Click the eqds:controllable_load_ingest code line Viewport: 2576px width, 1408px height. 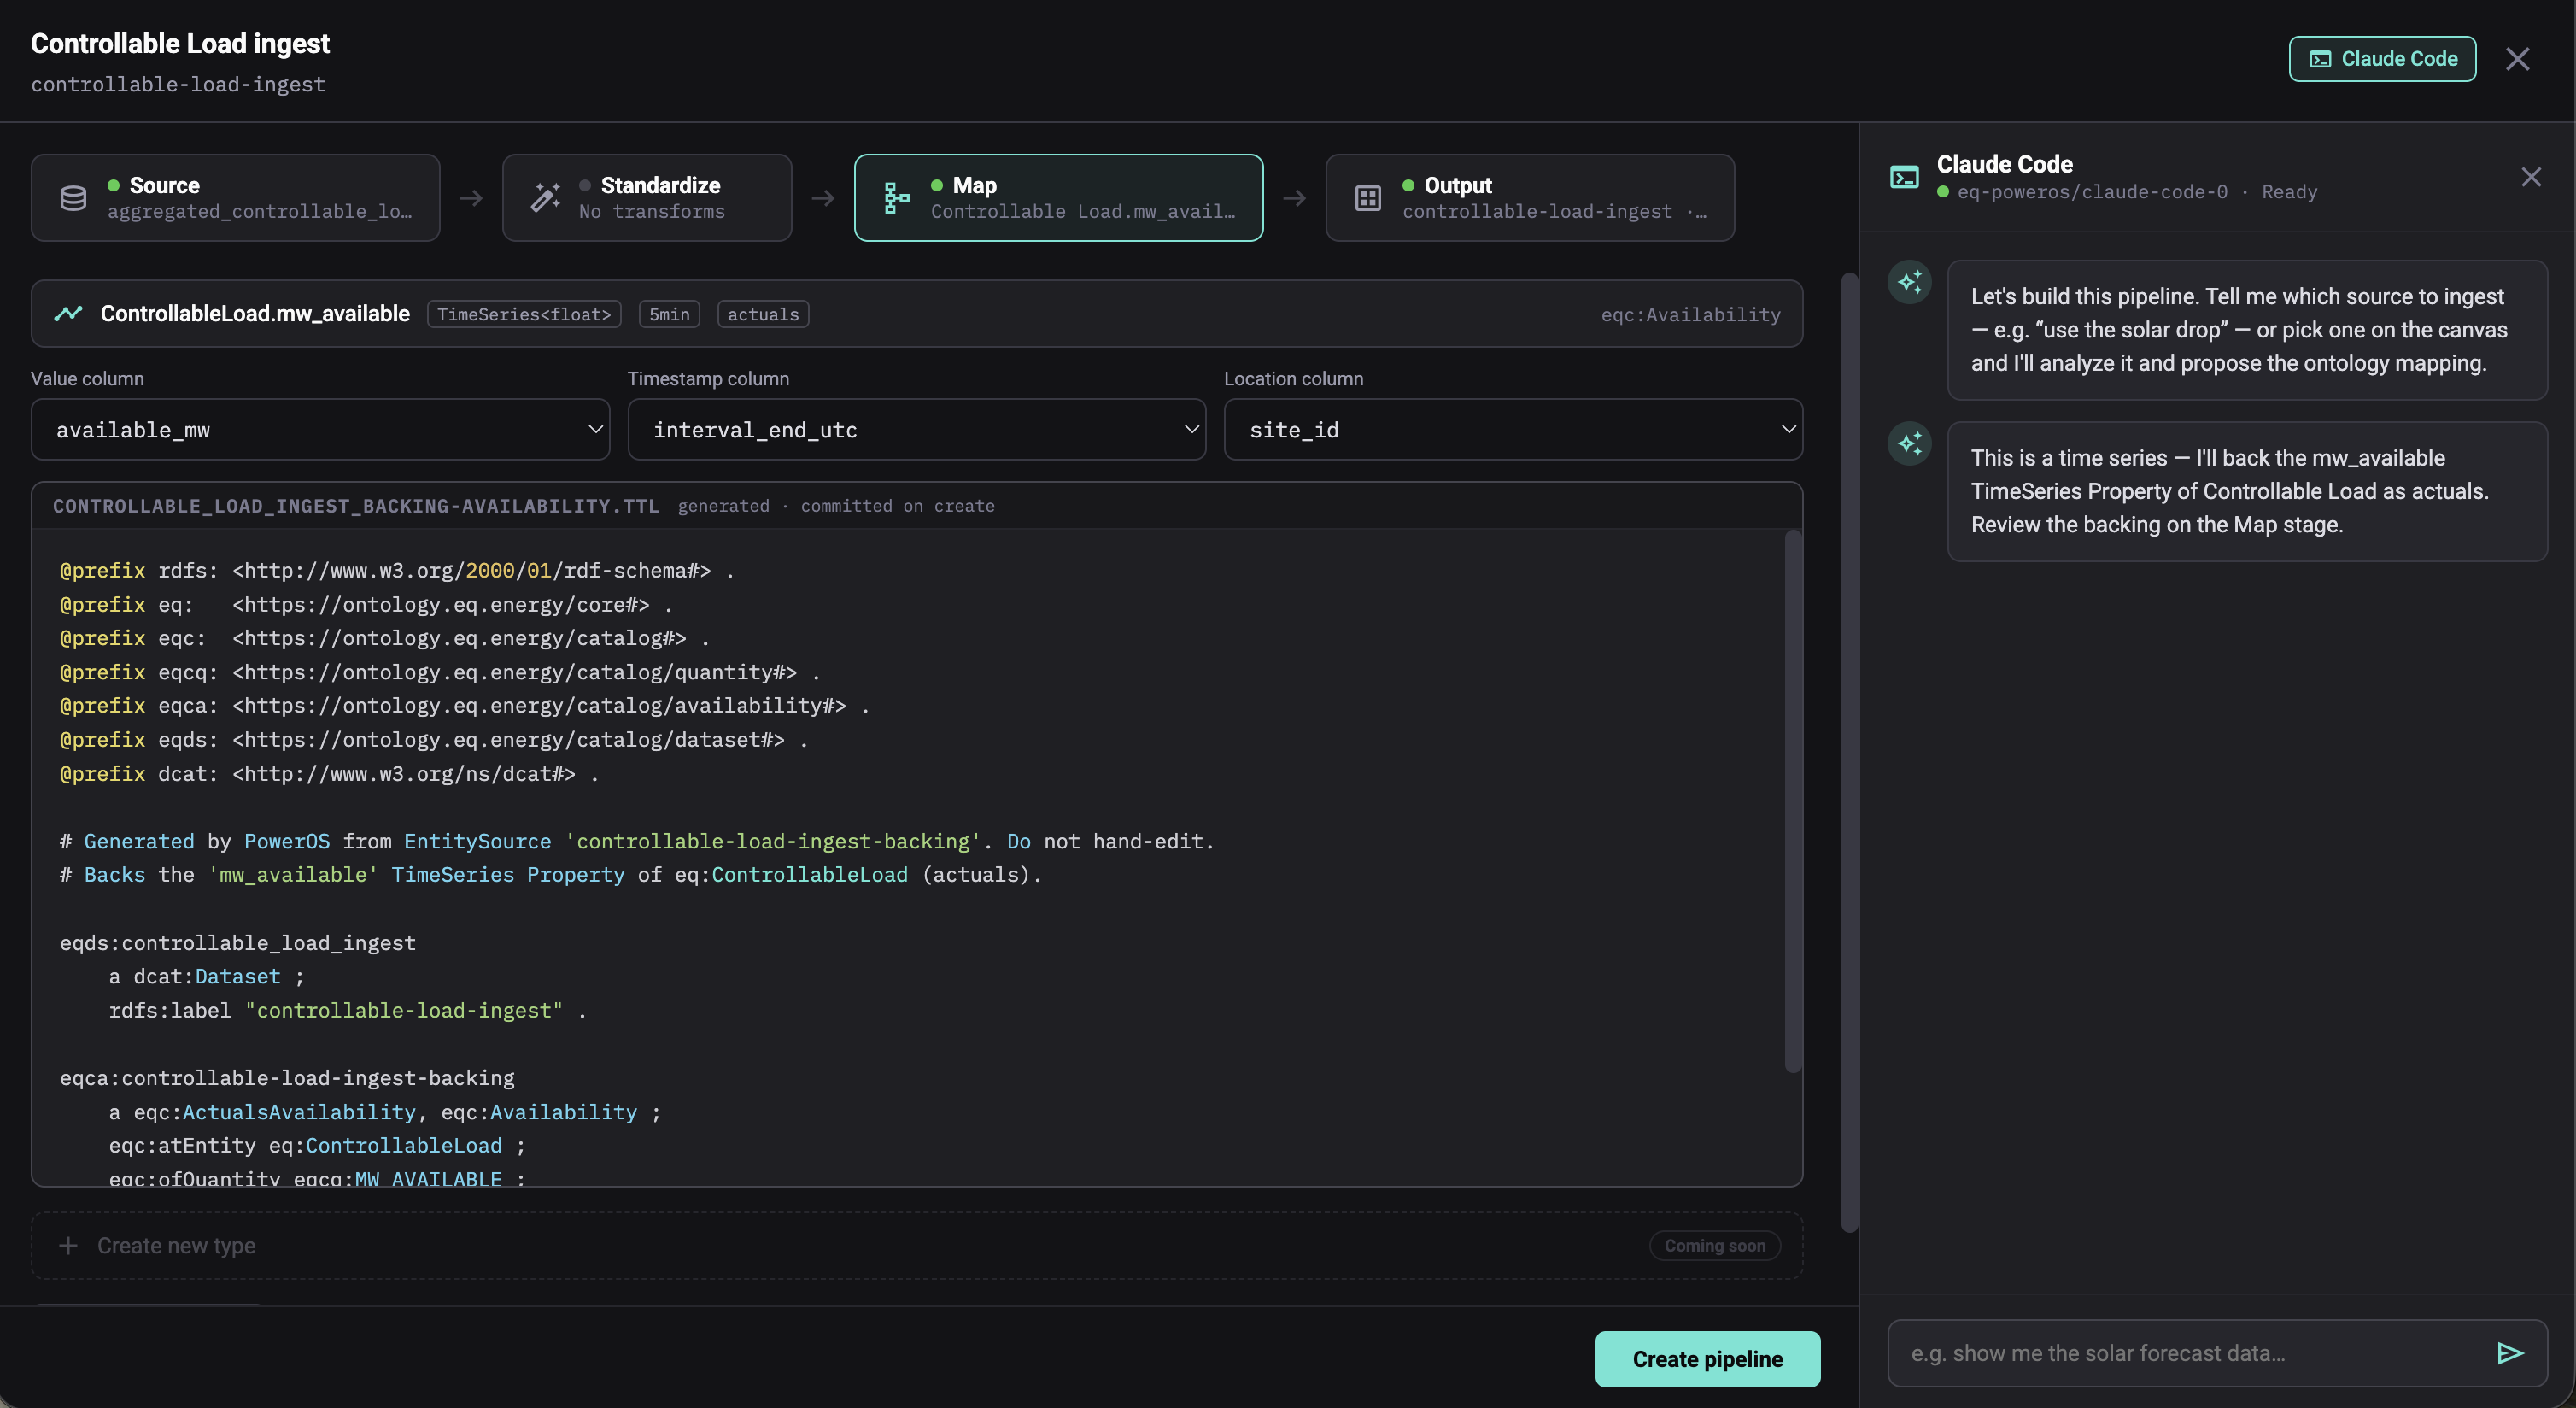(x=238, y=943)
